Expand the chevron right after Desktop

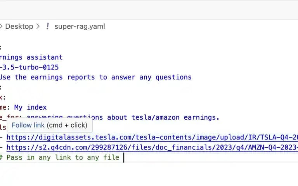[38, 26]
